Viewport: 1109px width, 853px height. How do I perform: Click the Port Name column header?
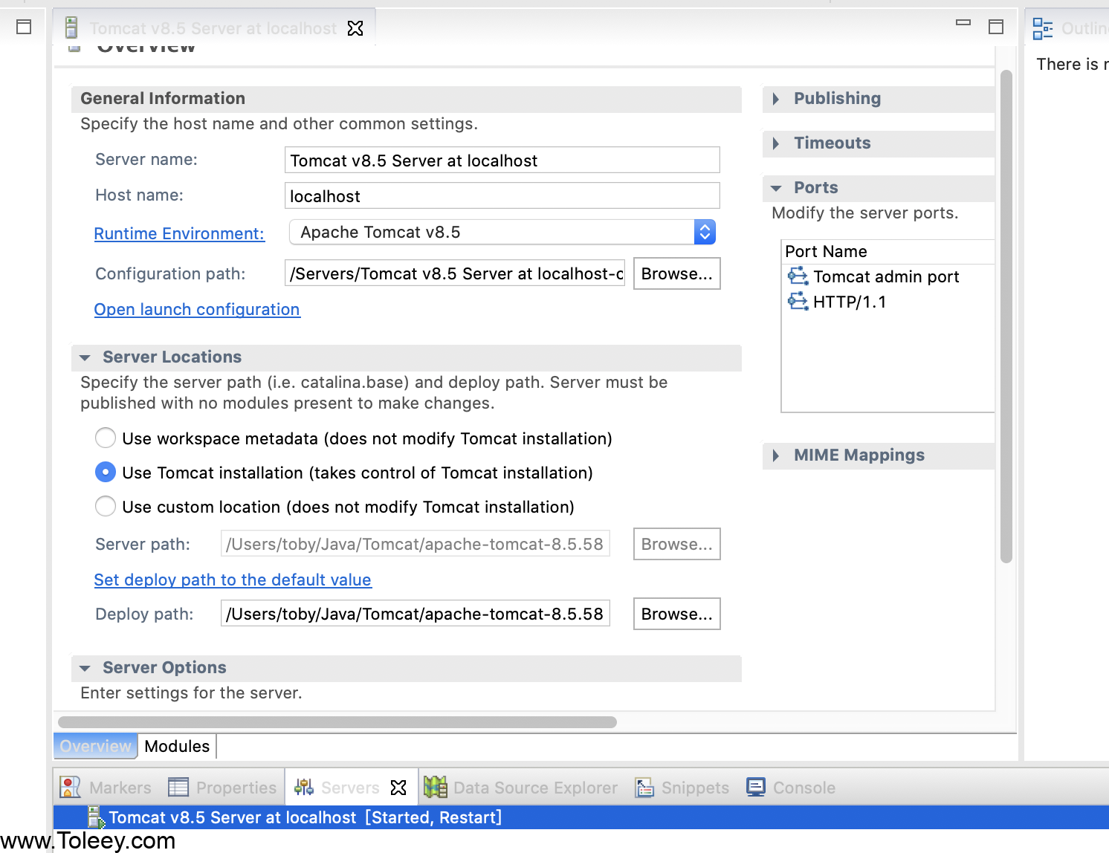pos(888,251)
